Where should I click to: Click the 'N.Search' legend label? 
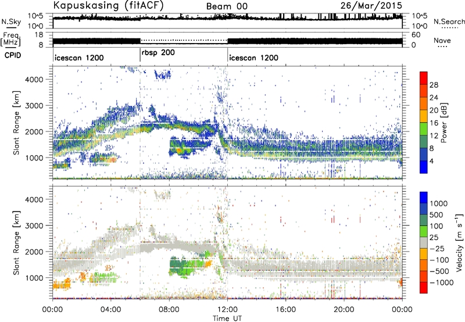pos(449,22)
